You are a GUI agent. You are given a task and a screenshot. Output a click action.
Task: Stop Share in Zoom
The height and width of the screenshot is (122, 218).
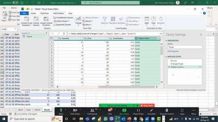pyautogui.click(x=147, y=105)
